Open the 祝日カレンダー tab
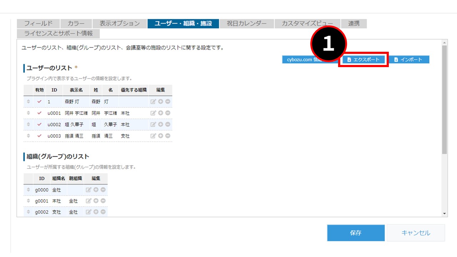 247,24
